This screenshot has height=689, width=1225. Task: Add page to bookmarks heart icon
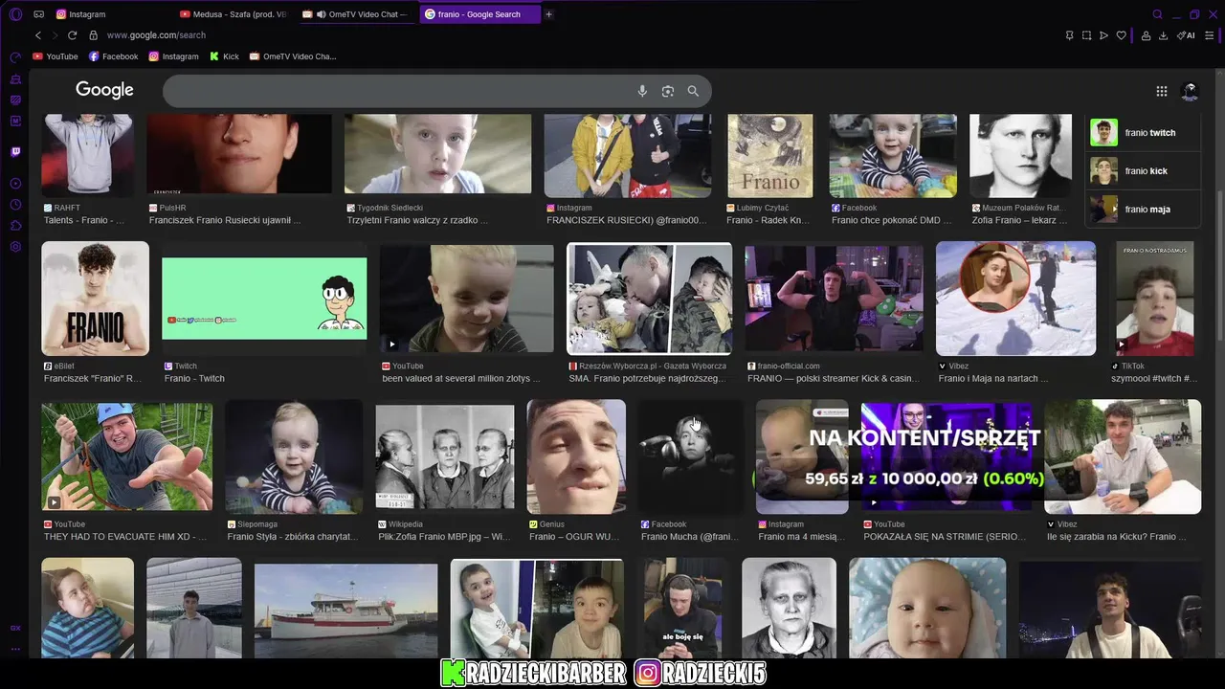coord(1121,35)
